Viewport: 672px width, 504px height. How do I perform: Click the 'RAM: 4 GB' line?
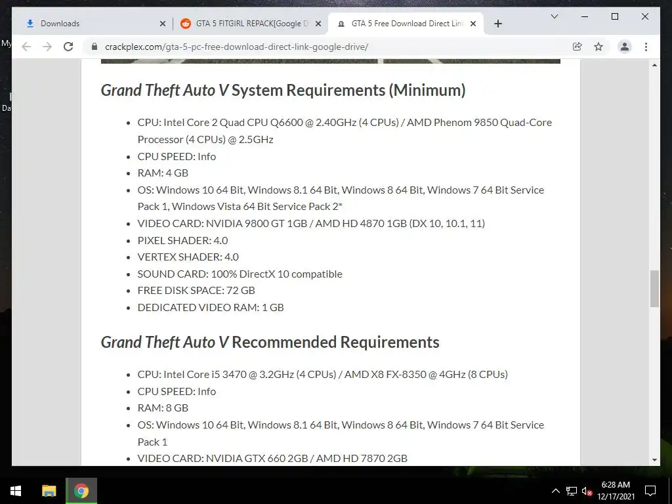(x=163, y=173)
